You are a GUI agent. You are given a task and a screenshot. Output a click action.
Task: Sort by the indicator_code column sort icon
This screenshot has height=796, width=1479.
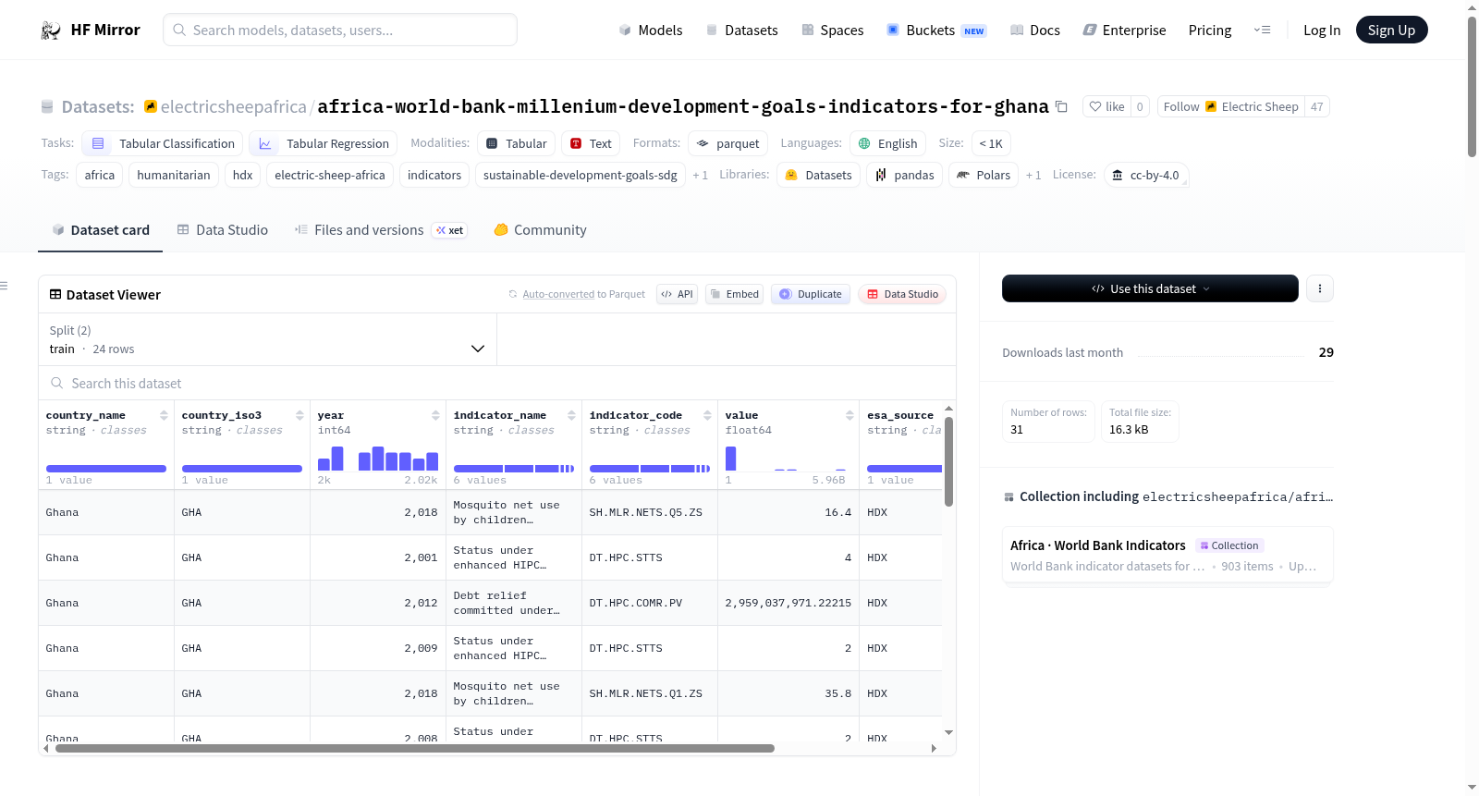[x=707, y=415]
